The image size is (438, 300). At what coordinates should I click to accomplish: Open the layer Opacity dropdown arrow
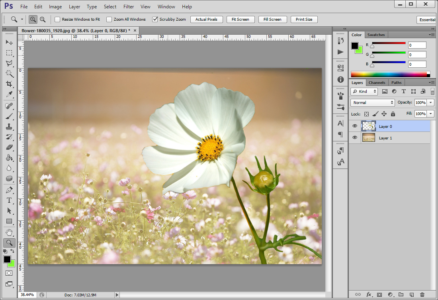coord(431,102)
